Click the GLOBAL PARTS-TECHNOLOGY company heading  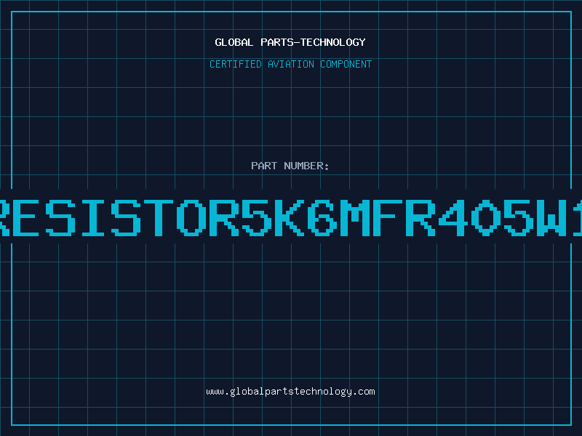[x=290, y=42]
